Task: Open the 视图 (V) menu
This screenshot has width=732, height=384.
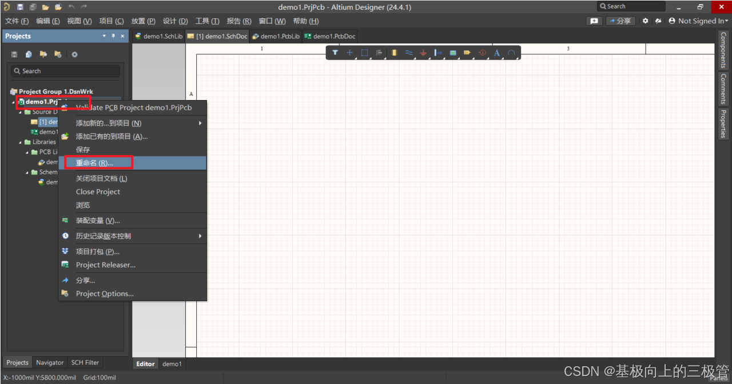Action: tap(79, 21)
